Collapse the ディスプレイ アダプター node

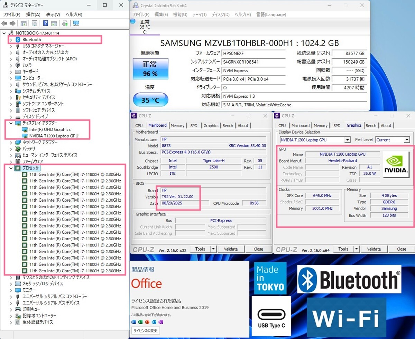click(11, 123)
